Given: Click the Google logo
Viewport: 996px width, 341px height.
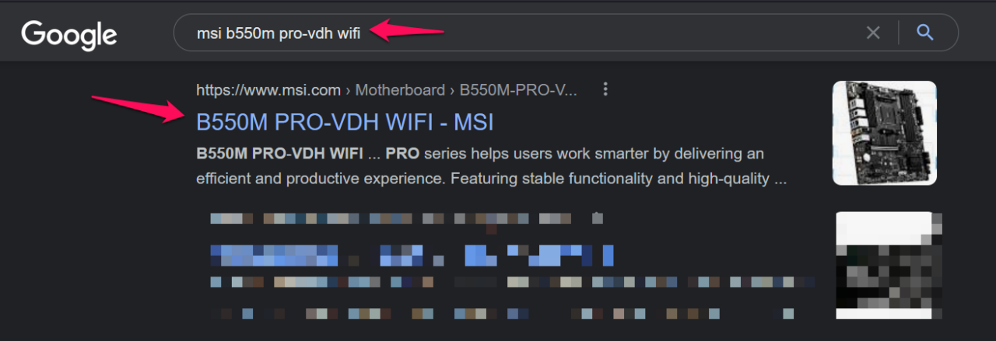Looking at the screenshot, I should tap(69, 35).
